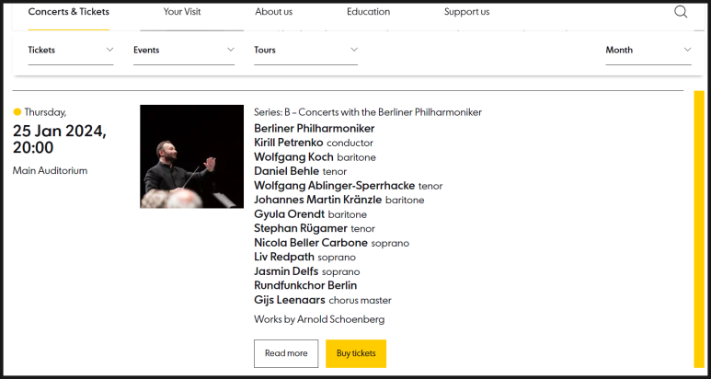Open the Tours dropdown
This screenshot has height=379, width=711.
point(305,51)
